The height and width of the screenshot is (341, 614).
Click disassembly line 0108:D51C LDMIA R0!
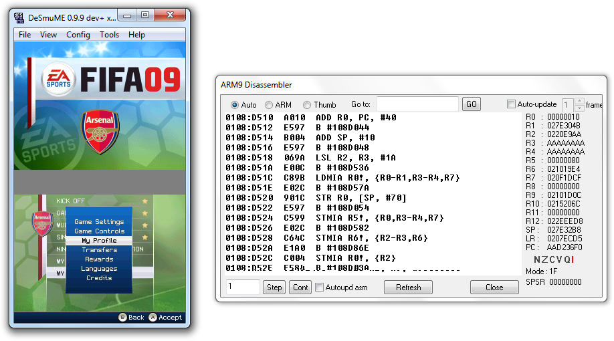coord(342,178)
